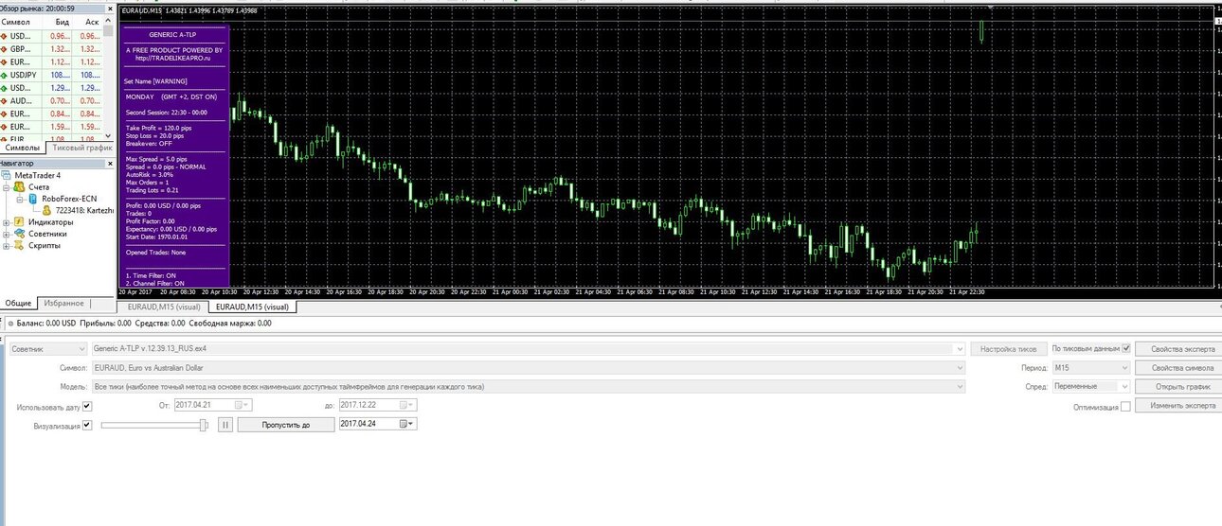Open the Модель 'Все тики' dropdown
Image resolution: width=1222 pixels, height=526 pixels.
[x=528, y=386]
